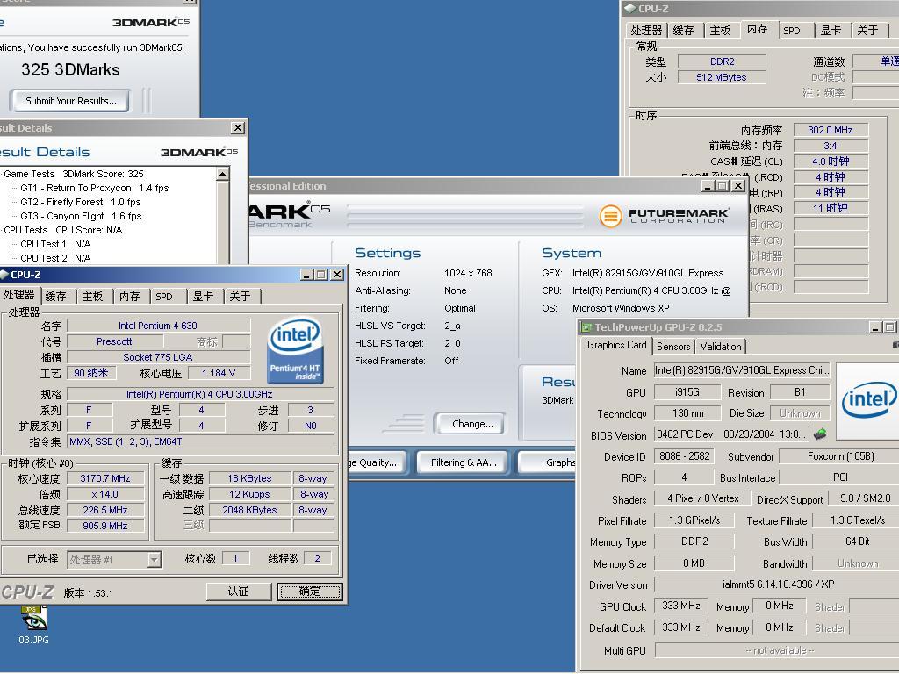
Task: Click the Image Quality... button in 3DMark05
Action: (x=376, y=462)
